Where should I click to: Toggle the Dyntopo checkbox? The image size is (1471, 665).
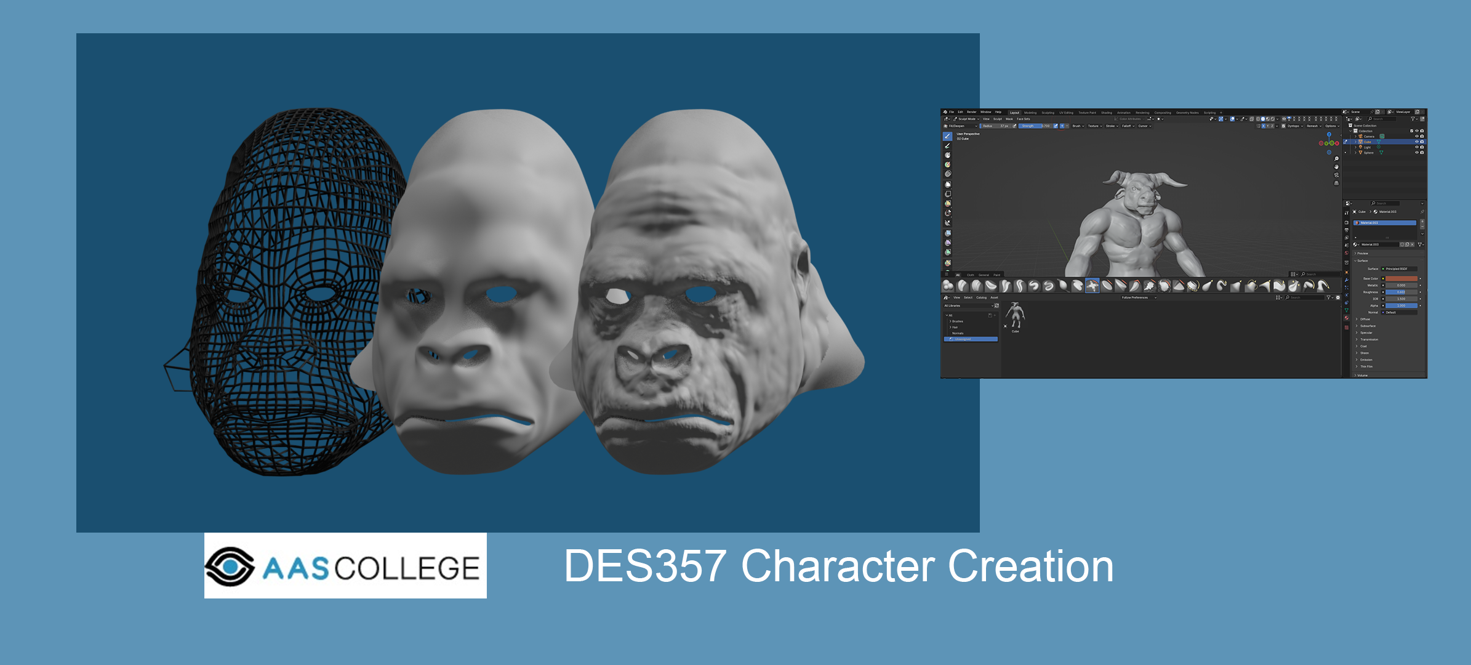(1283, 126)
